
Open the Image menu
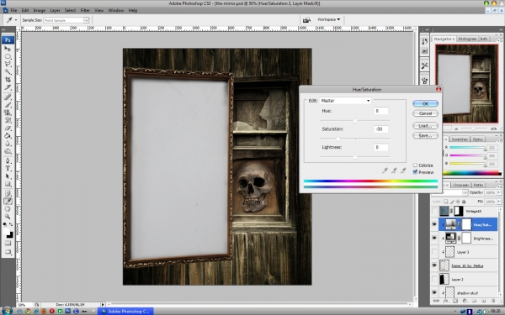40,10
